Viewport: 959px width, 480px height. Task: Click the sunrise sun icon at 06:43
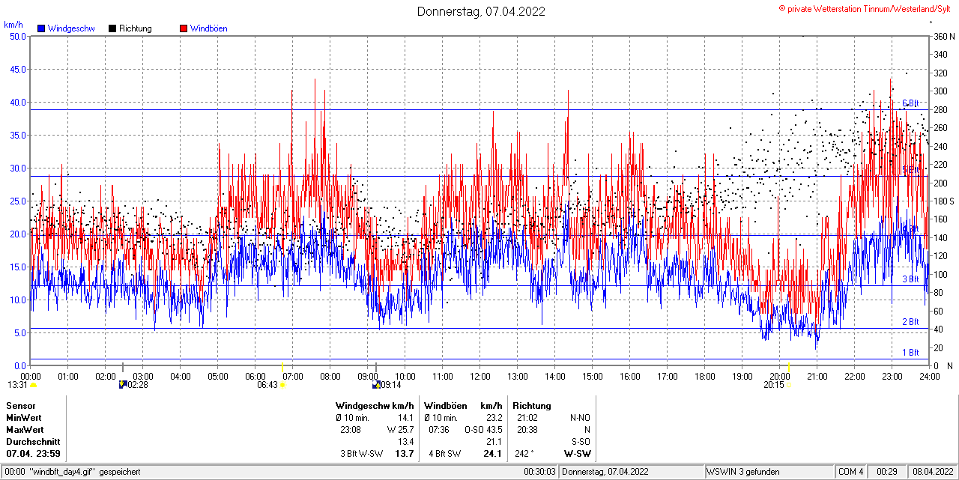(282, 385)
